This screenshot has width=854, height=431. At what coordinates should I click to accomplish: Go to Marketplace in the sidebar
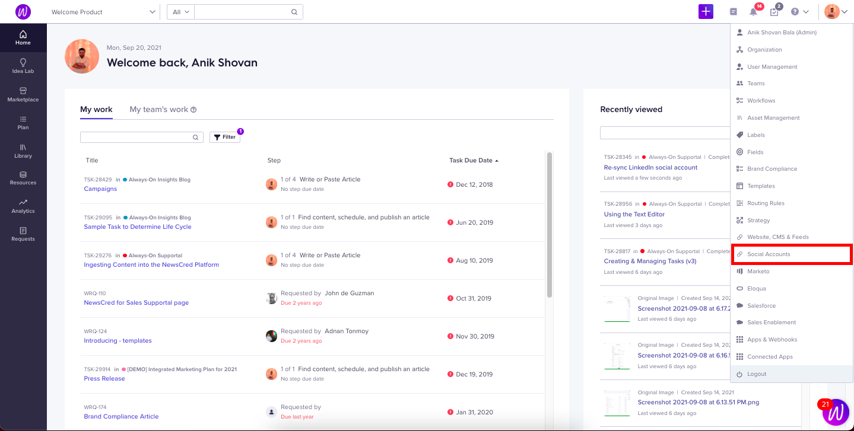tap(23, 94)
